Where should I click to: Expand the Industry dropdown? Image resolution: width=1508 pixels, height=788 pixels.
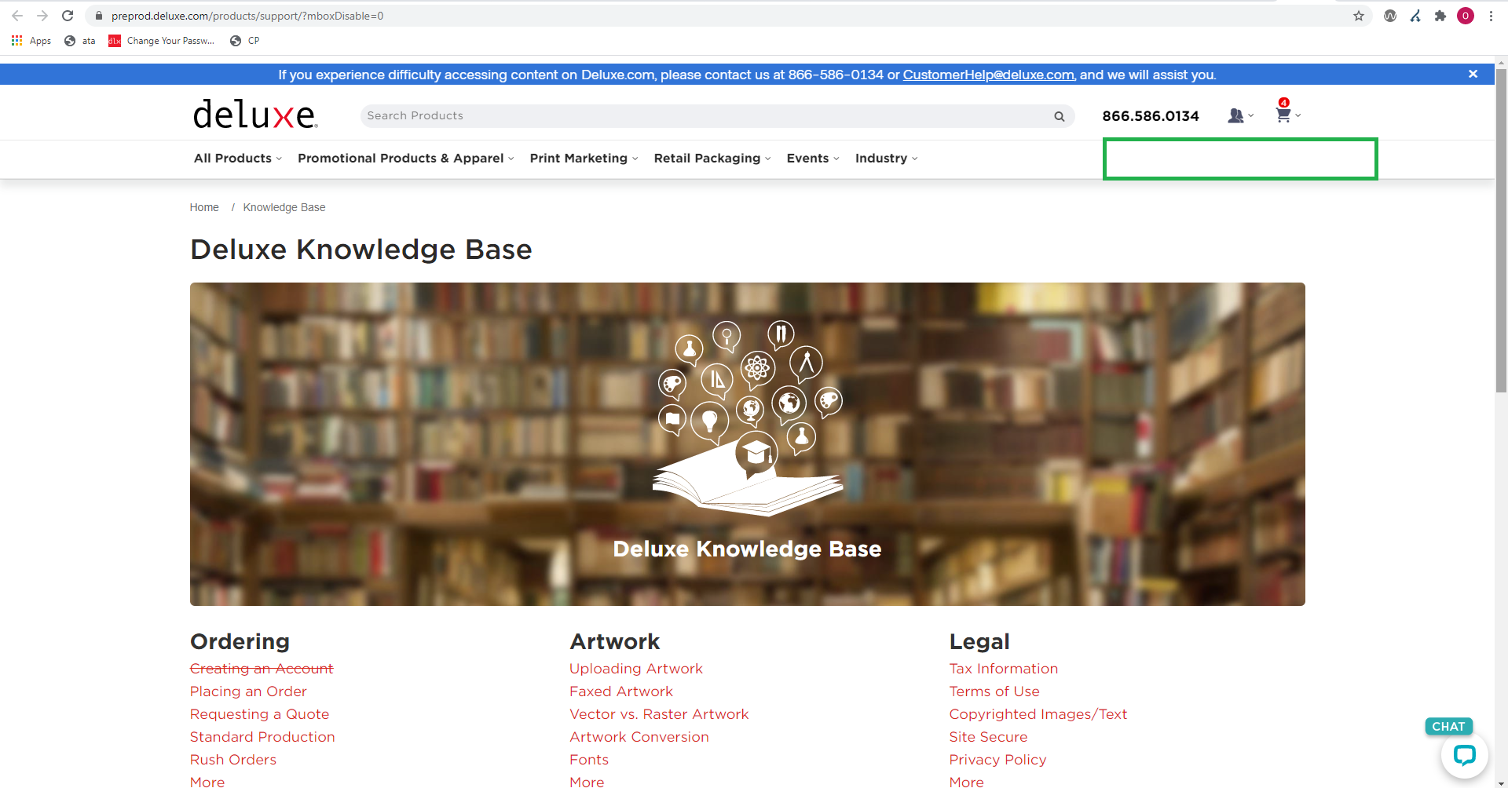pos(886,159)
